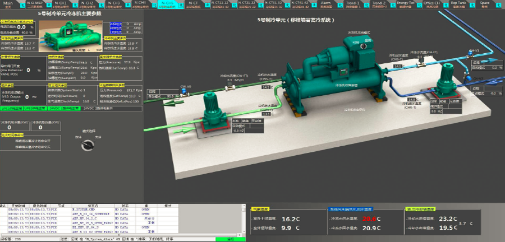Open the Energy Tot tab
Viewport: 505px width, 242px height.
pyautogui.click(x=405, y=4)
